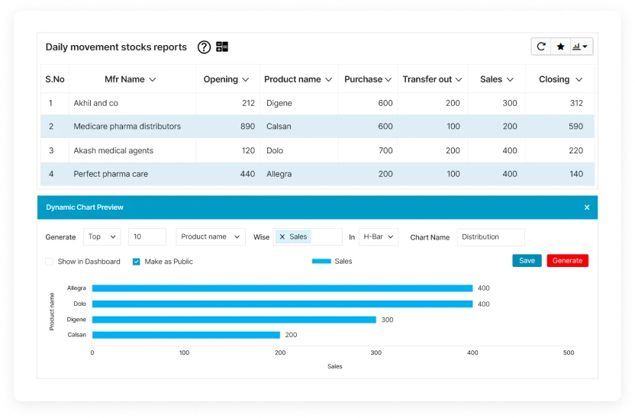This screenshot has height=418, width=635.
Task: Click the Save button
Action: click(527, 261)
